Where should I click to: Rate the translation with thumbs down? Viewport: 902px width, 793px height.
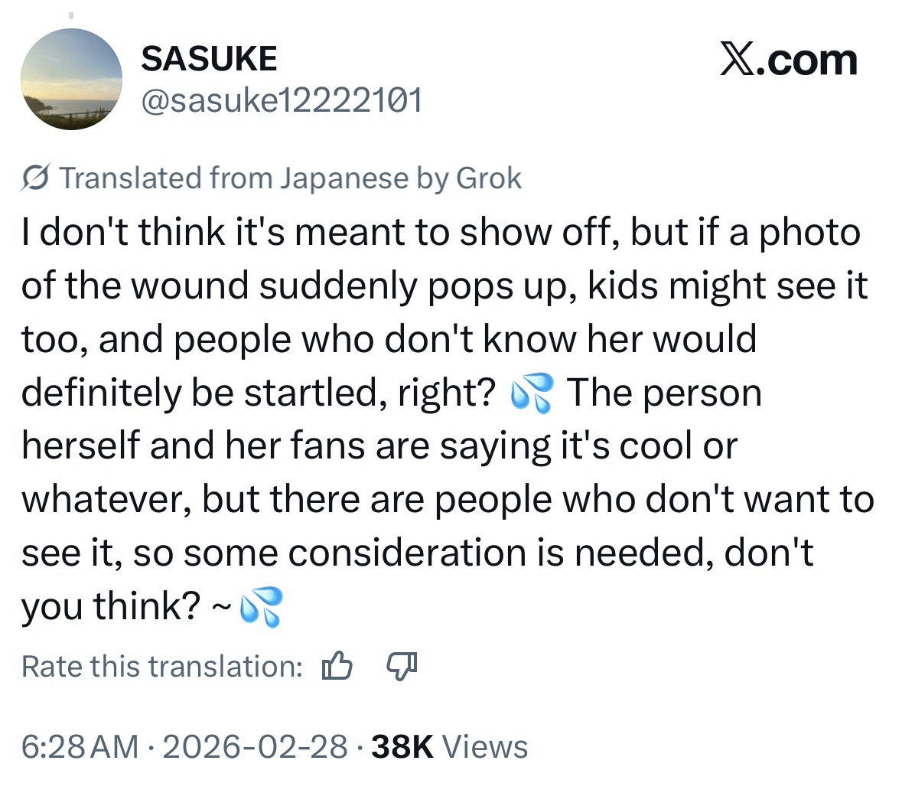click(400, 667)
